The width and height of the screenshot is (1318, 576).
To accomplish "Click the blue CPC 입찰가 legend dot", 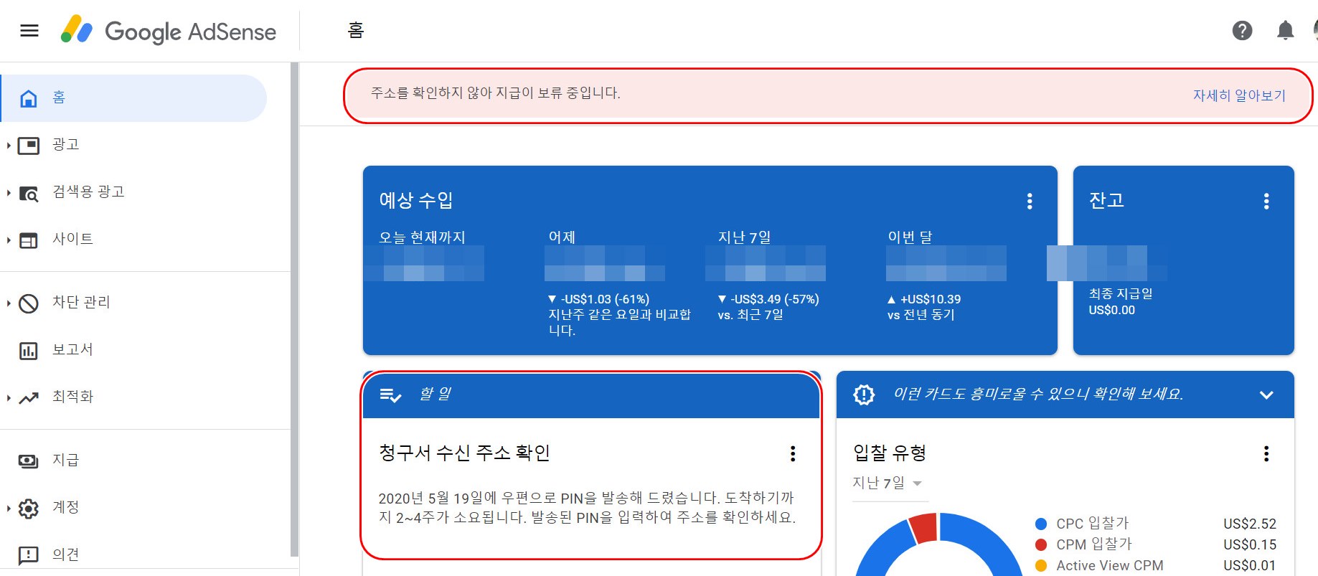I will click(x=1041, y=524).
